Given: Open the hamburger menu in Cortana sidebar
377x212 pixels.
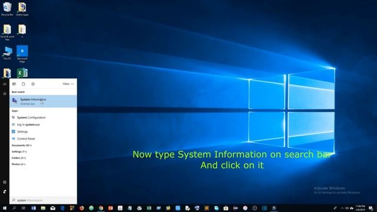Looking at the screenshot, I should pos(5,84).
